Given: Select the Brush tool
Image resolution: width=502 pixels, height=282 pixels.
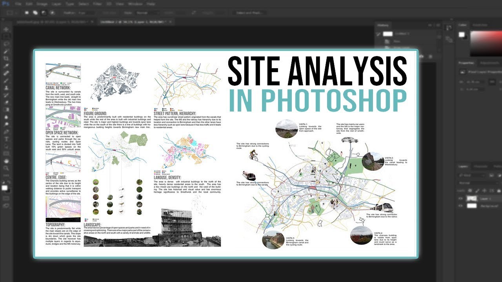Looking at the screenshot, I should pos(5,81).
